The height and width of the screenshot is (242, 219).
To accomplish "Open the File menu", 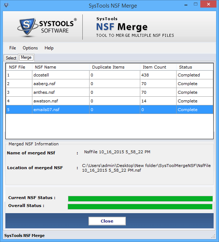I will click(x=13, y=48).
